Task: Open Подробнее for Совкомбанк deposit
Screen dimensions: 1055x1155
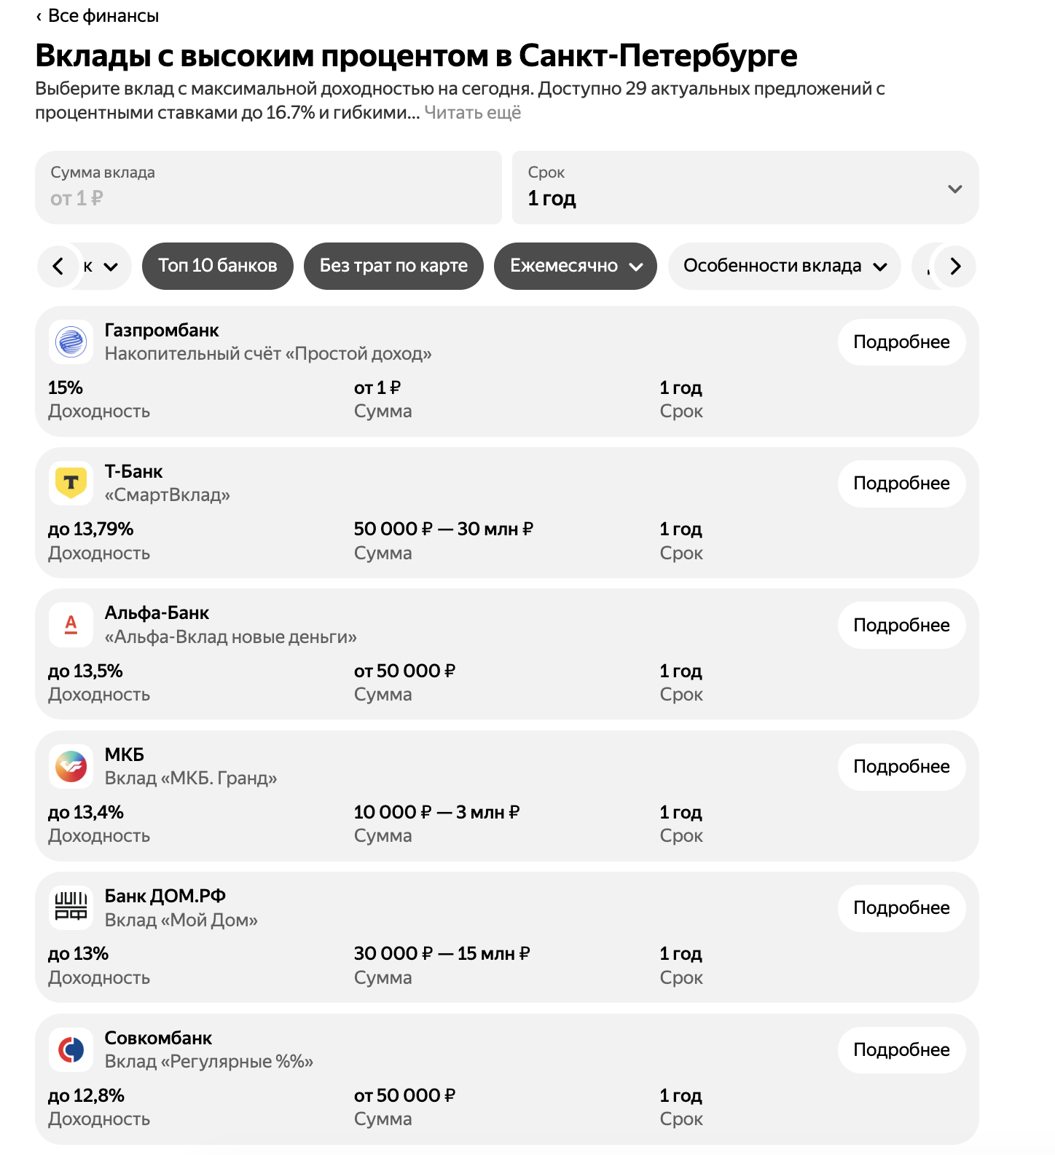Action: 901,1049
